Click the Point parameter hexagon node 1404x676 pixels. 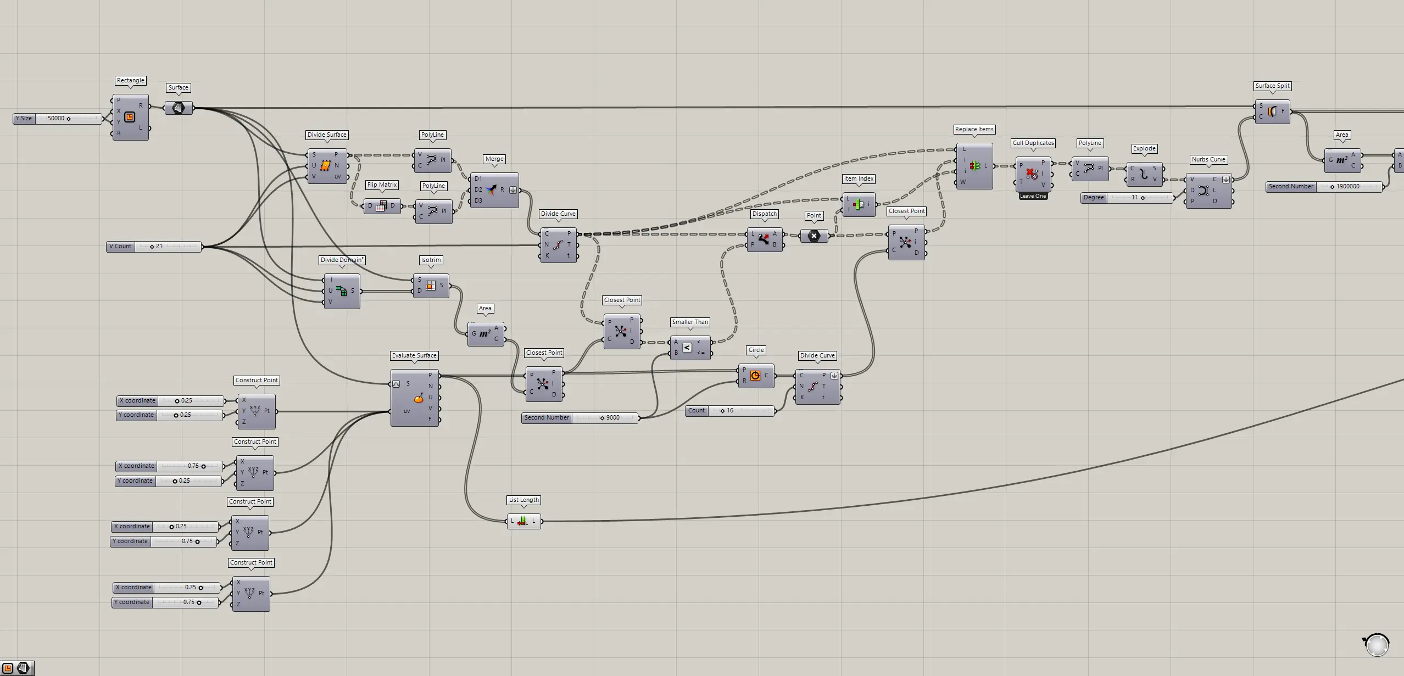coord(814,236)
